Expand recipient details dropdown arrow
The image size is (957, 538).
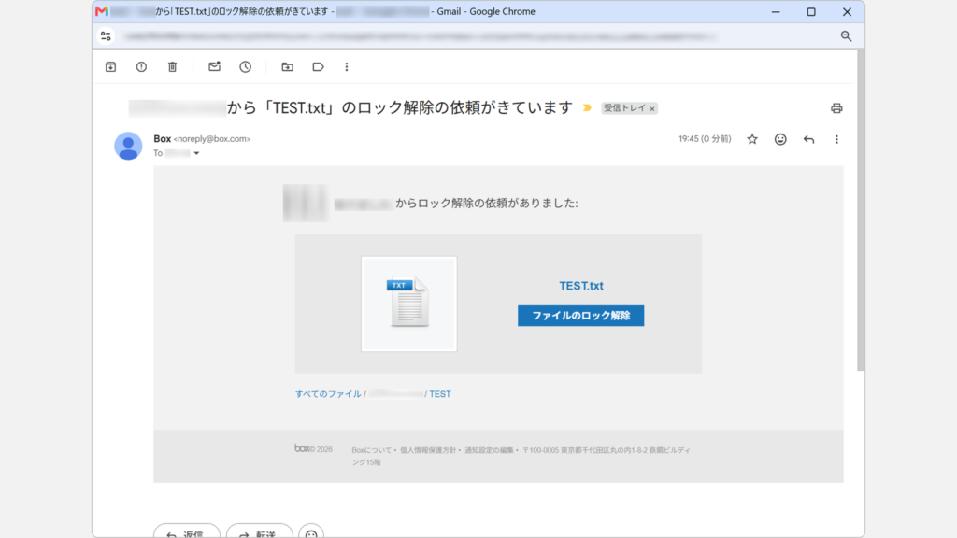pos(196,154)
